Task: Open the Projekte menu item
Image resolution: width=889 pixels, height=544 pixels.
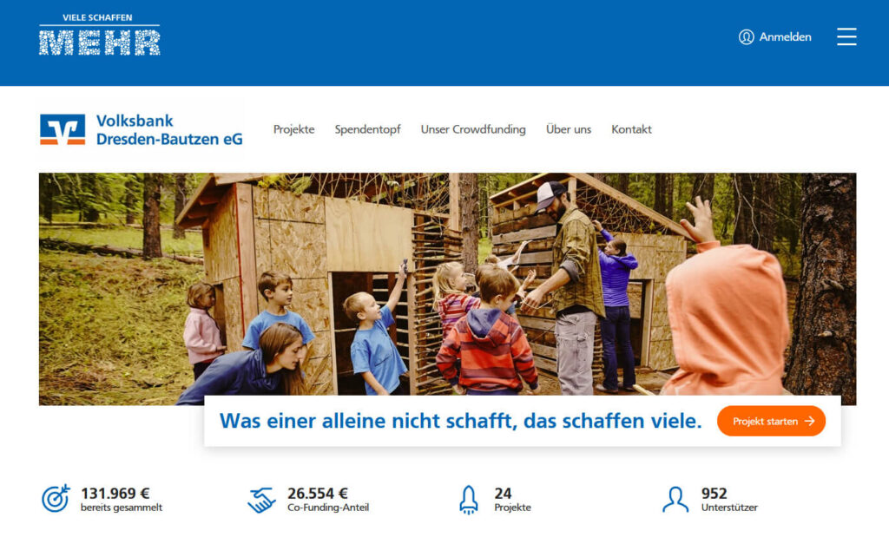Action: click(x=293, y=129)
